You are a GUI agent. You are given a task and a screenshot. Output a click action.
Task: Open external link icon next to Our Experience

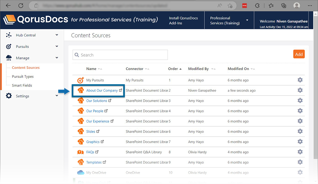click(x=112, y=121)
